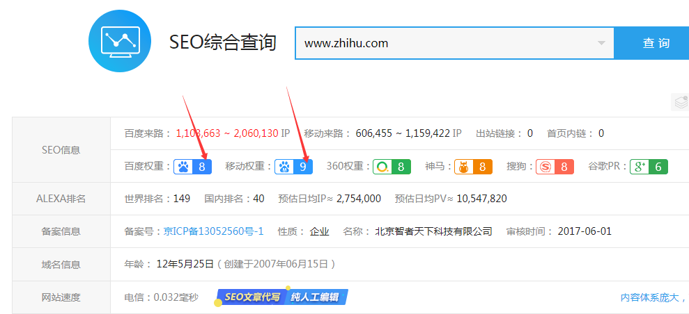Click the 移动权重 value 9
The image size is (689, 314).
[303, 167]
